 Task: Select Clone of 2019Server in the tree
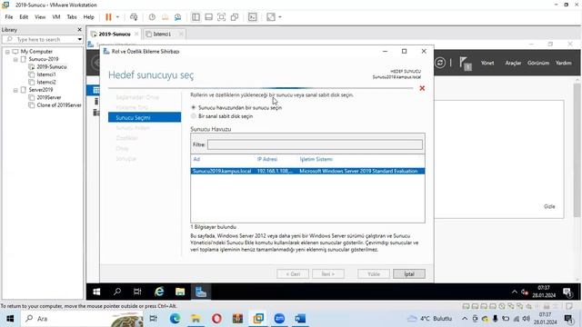(59, 105)
